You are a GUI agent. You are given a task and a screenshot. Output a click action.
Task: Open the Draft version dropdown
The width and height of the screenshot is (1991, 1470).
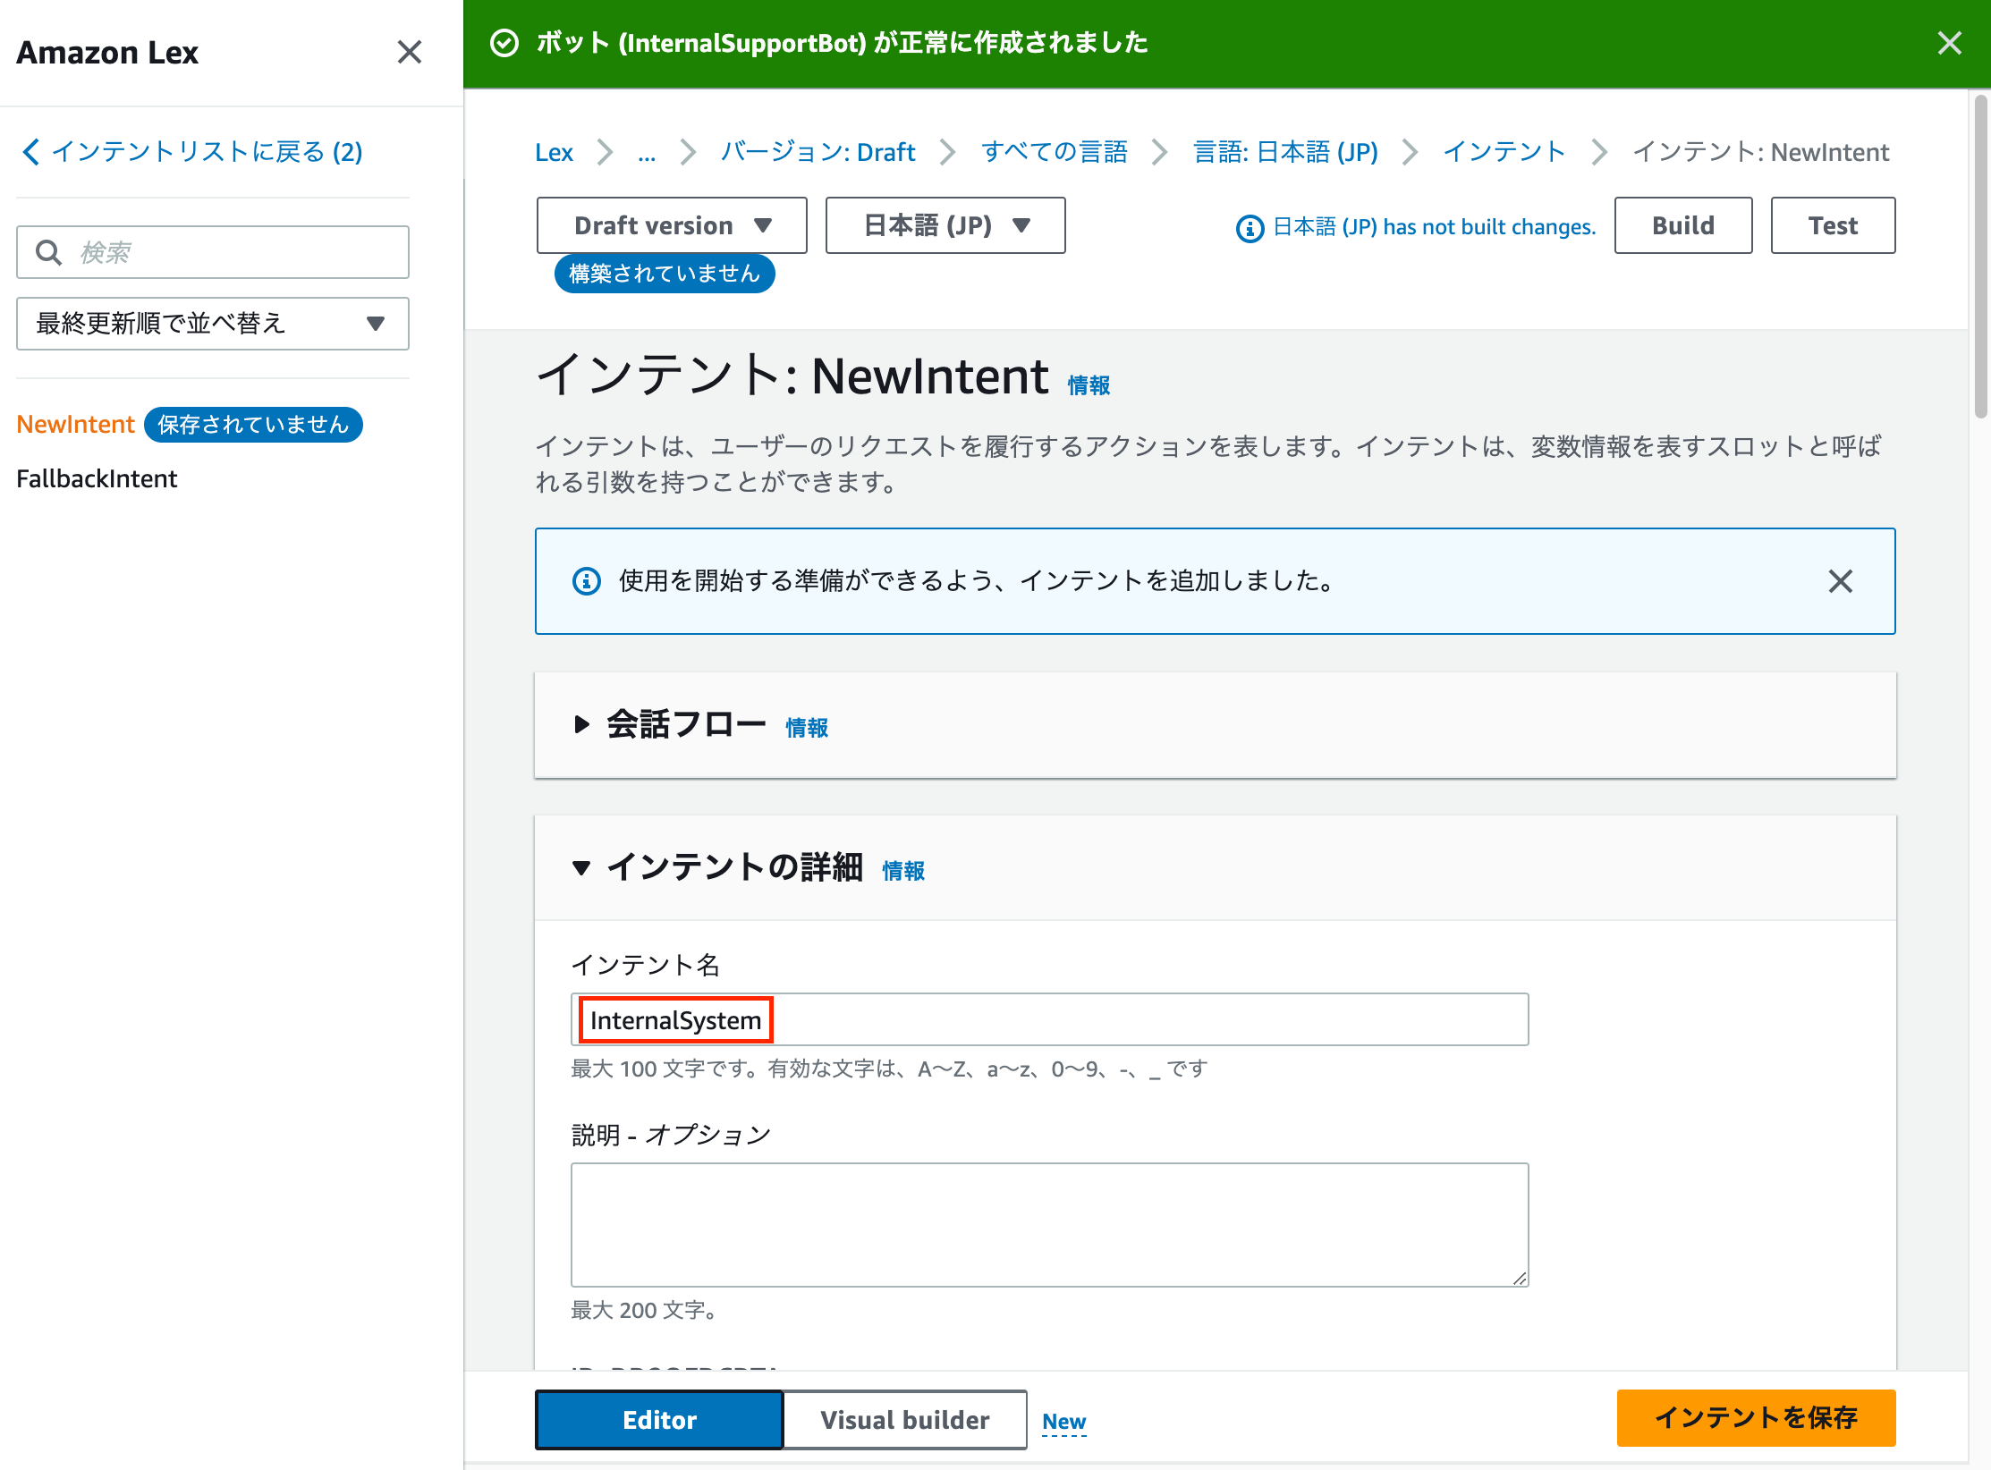[672, 225]
